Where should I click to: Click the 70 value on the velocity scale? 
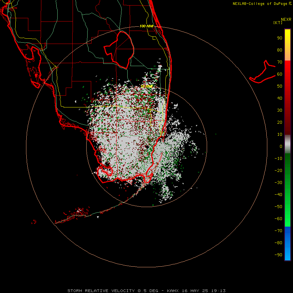click(280, 62)
